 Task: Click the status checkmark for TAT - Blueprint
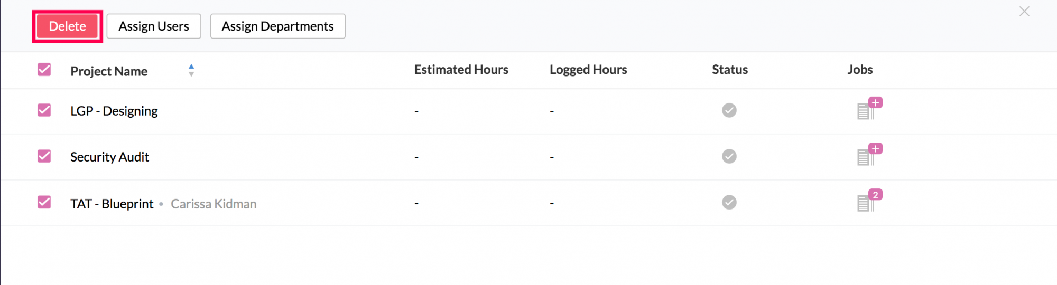pyautogui.click(x=729, y=202)
